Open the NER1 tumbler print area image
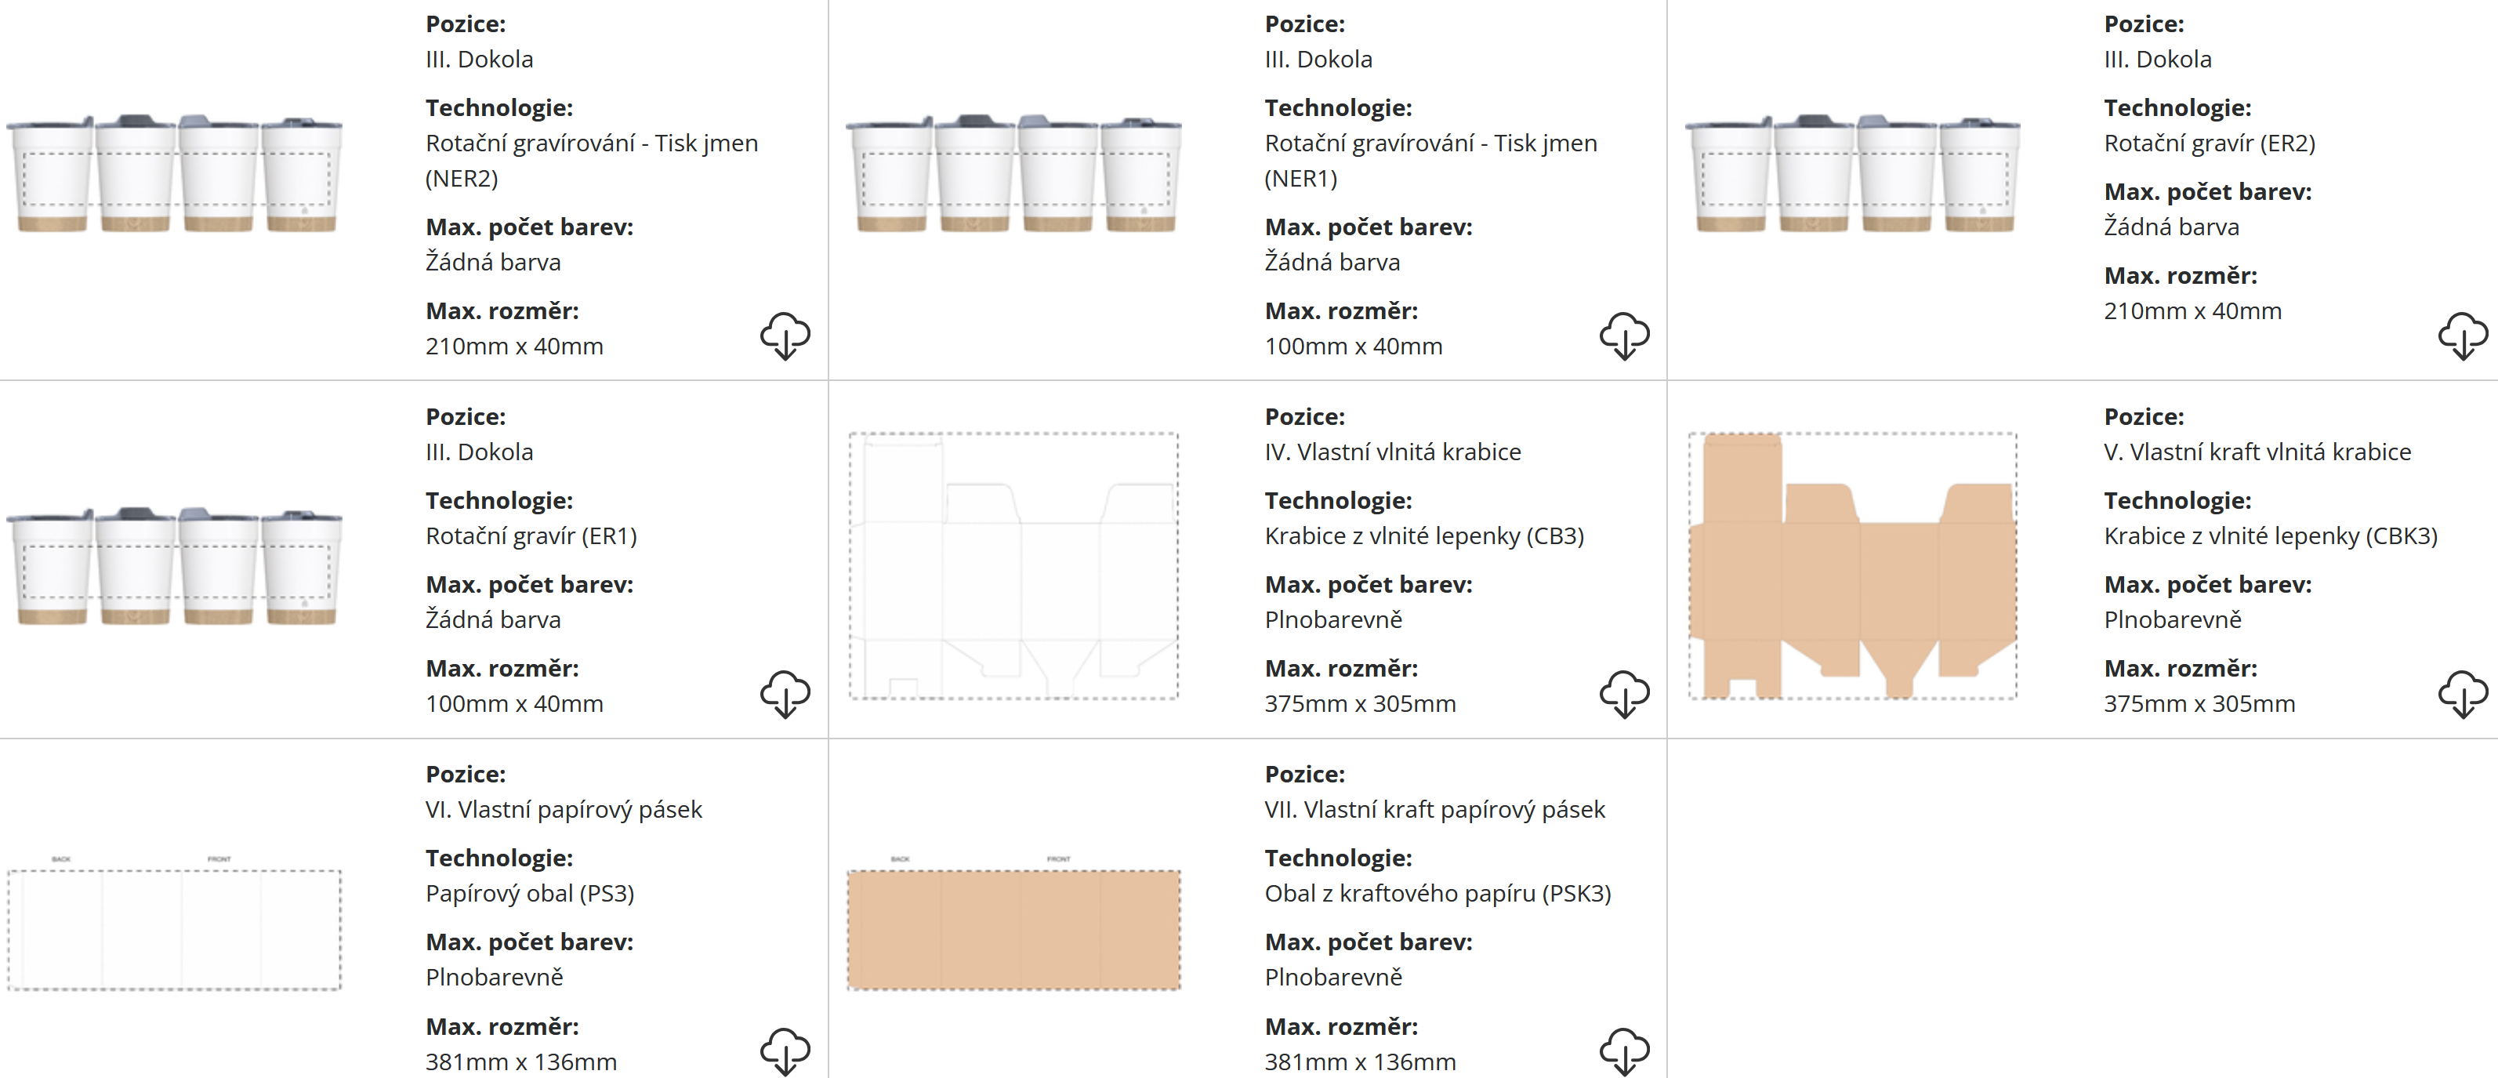 [1013, 175]
